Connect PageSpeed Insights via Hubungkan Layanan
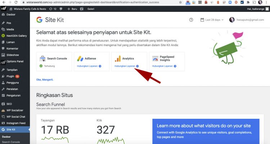 click(164, 66)
